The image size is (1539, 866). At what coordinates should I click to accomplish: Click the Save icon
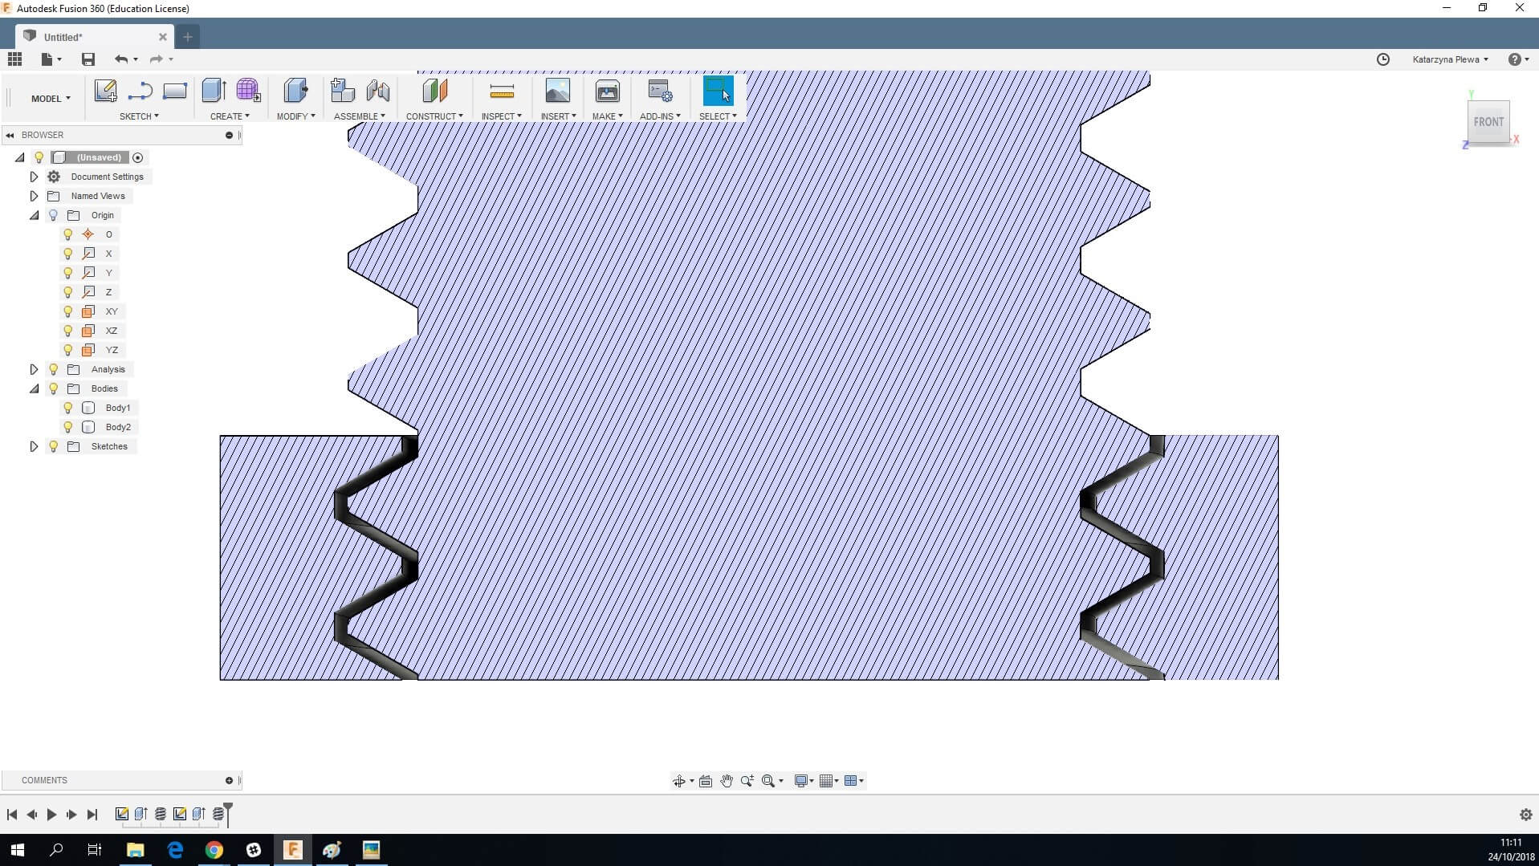[x=88, y=59]
